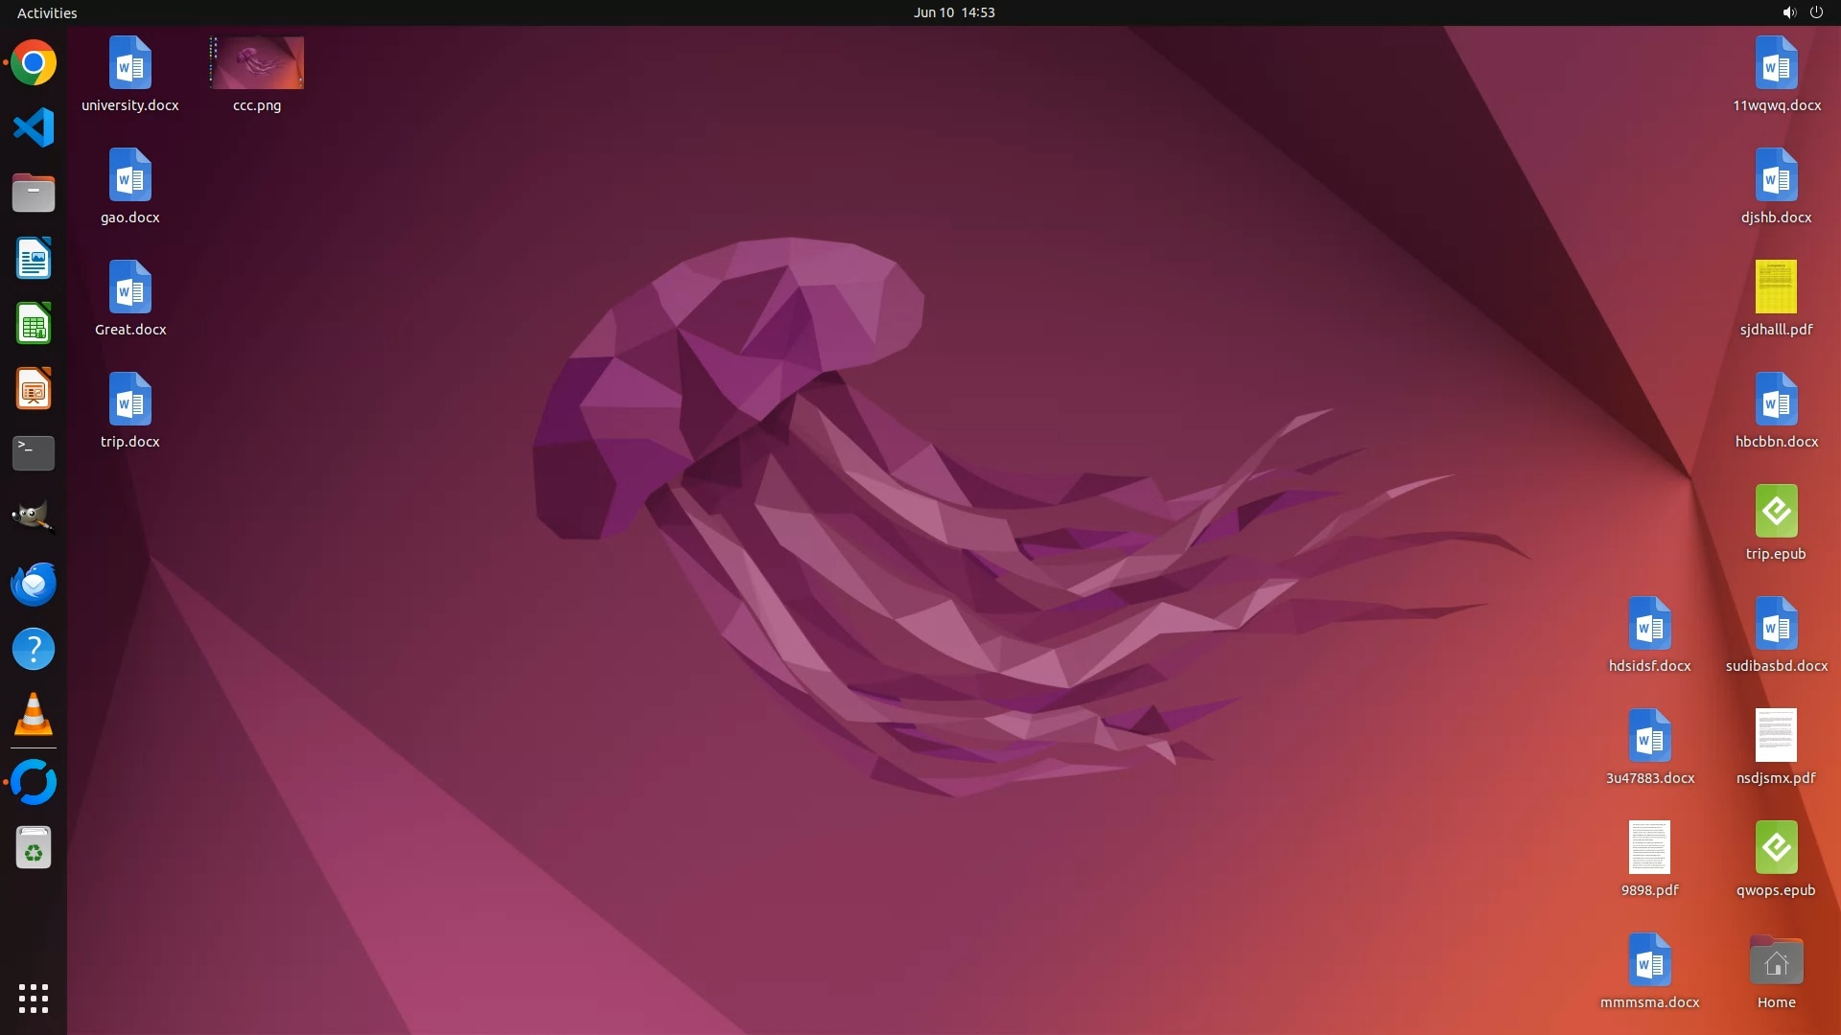This screenshot has width=1841, height=1035.
Task: Launch LibreOffice Impress from the dock
Action: [x=34, y=389]
